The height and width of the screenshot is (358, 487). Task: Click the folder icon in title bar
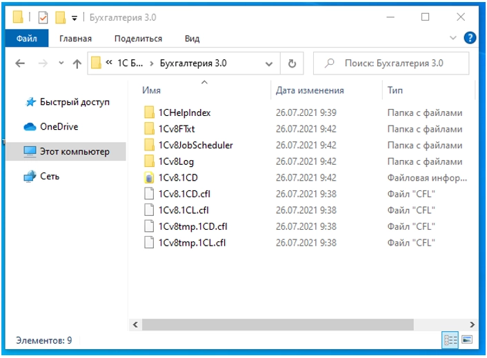(18, 17)
